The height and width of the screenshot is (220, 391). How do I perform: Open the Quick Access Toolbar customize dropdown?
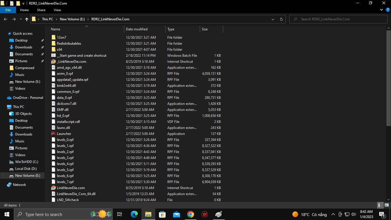click(x=24, y=3)
